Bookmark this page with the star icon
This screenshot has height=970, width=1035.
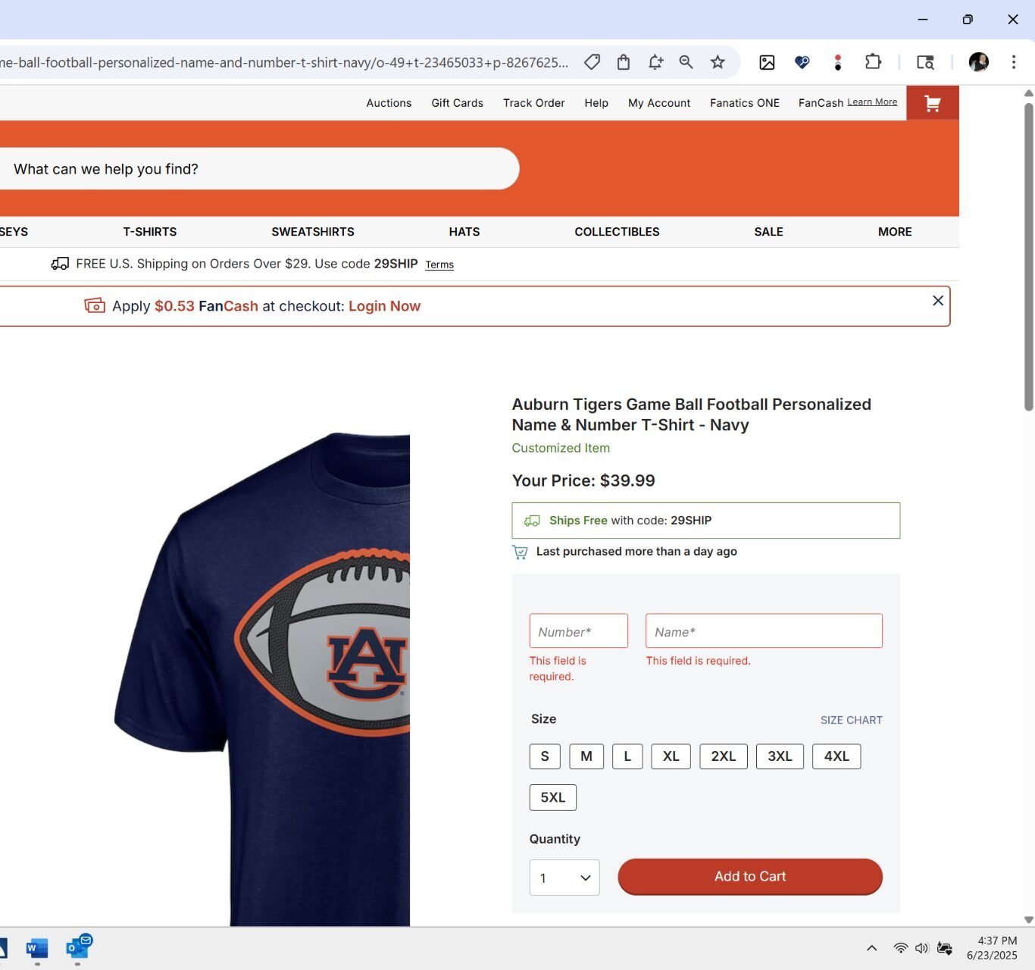click(x=718, y=62)
